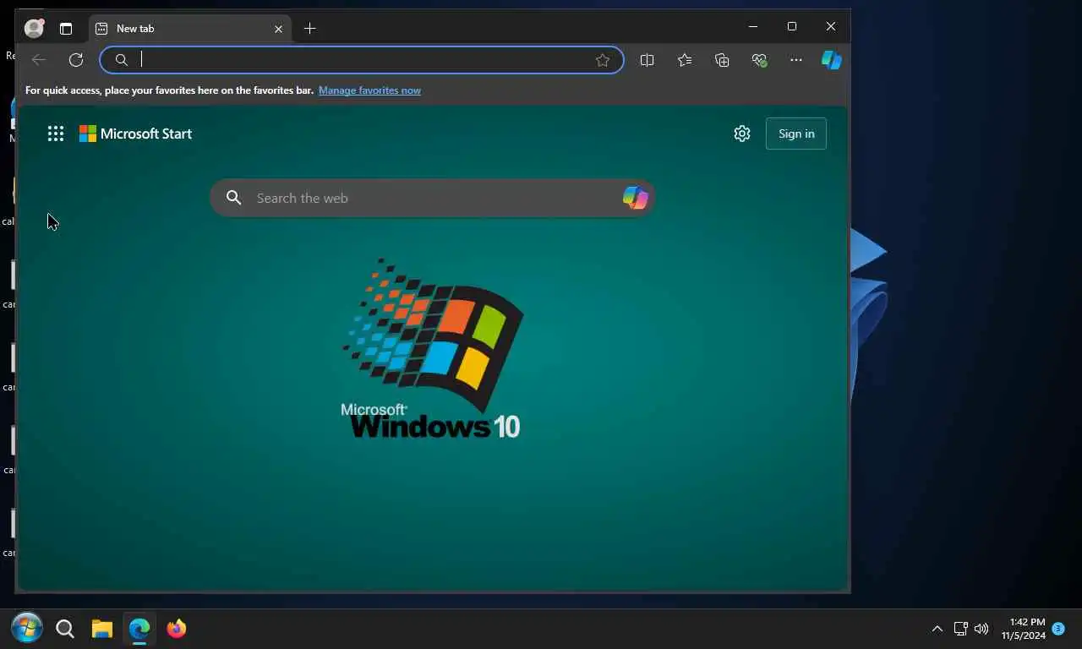Open the tab actions menu icon
This screenshot has width=1082, height=649.
click(x=66, y=29)
